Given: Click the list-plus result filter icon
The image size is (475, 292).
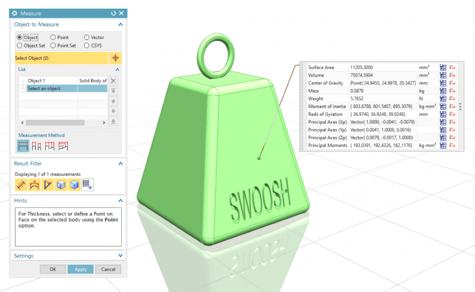Looking at the screenshot, I should (88, 185).
